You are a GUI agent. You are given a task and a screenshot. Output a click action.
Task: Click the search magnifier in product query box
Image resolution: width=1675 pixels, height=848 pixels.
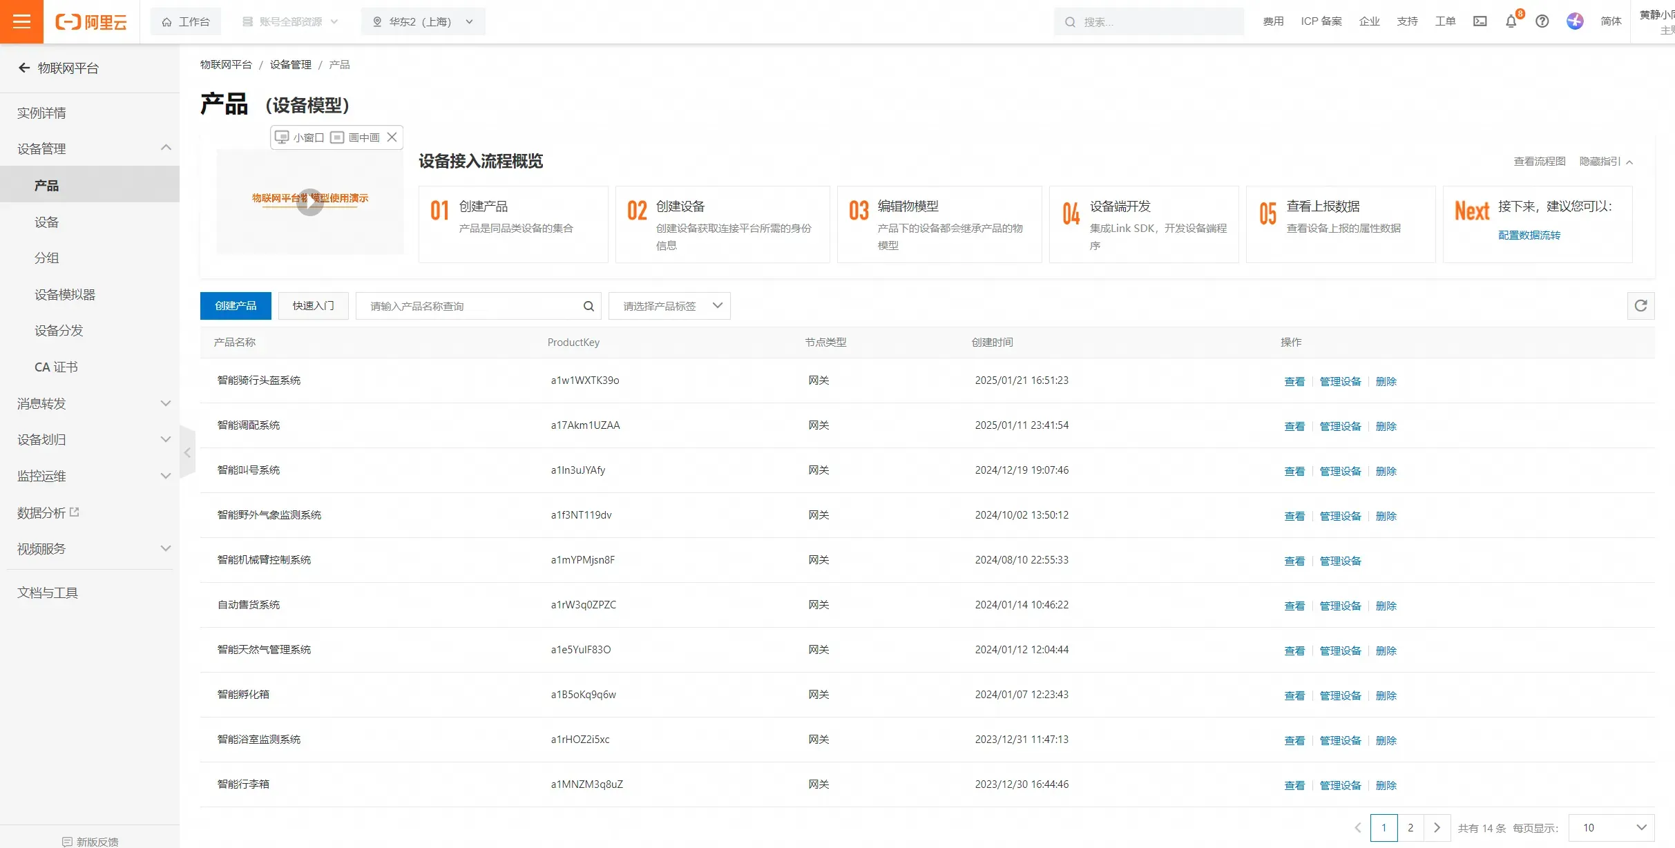[588, 306]
